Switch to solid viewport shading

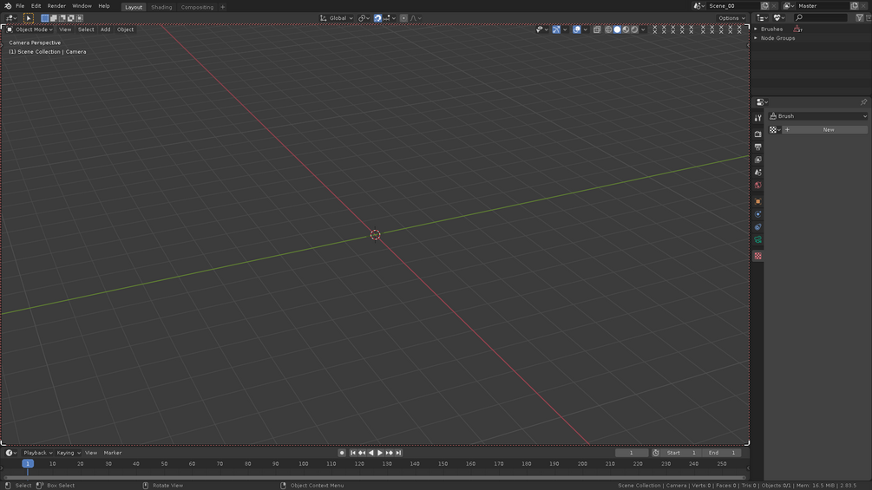pyautogui.click(x=617, y=29)
